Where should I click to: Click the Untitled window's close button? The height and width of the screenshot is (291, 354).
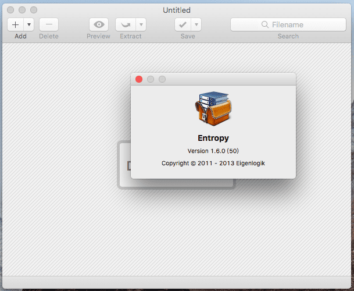[x=10, y=10]
